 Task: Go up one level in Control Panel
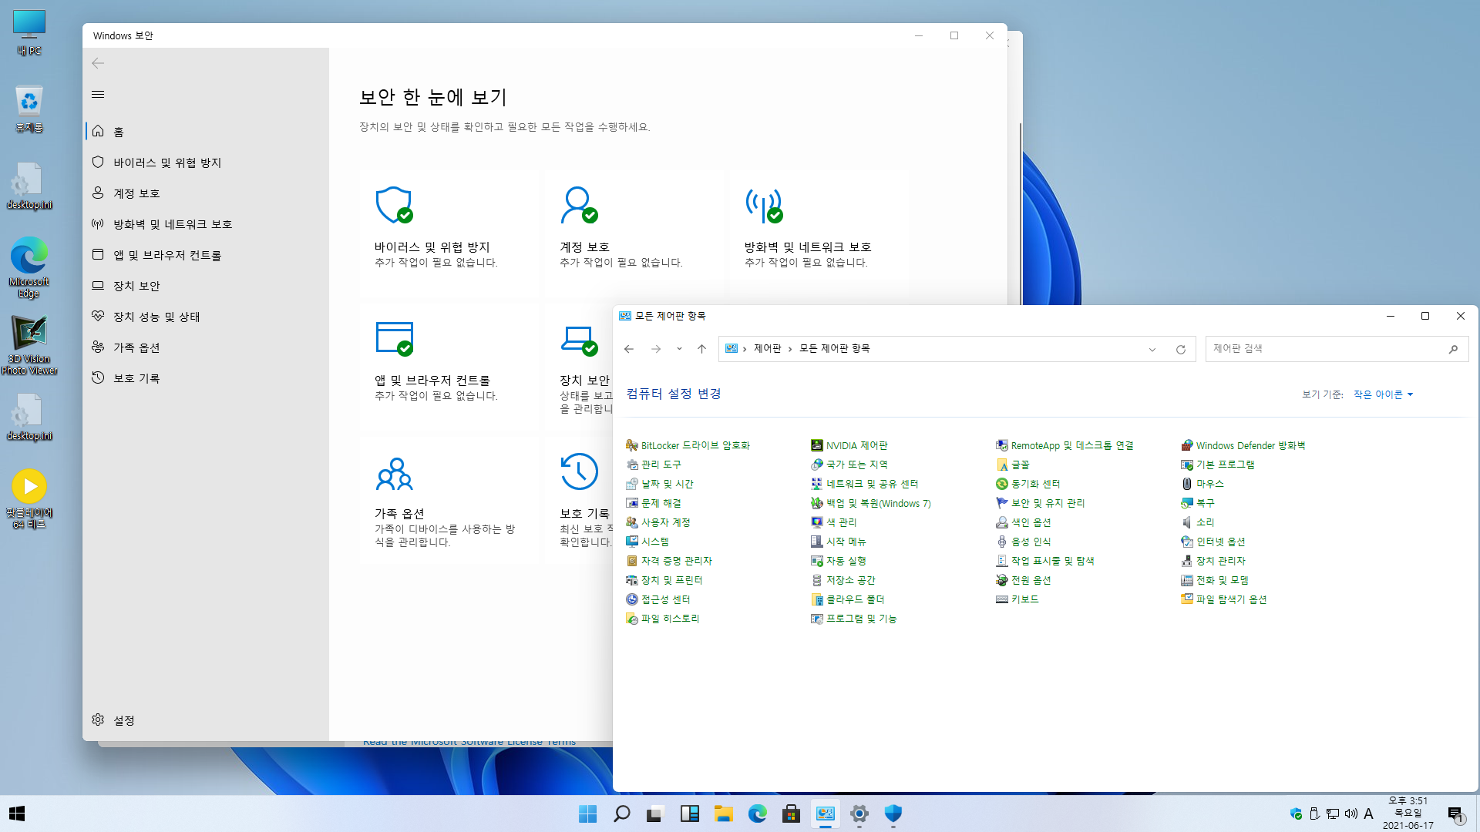point(701,349)
